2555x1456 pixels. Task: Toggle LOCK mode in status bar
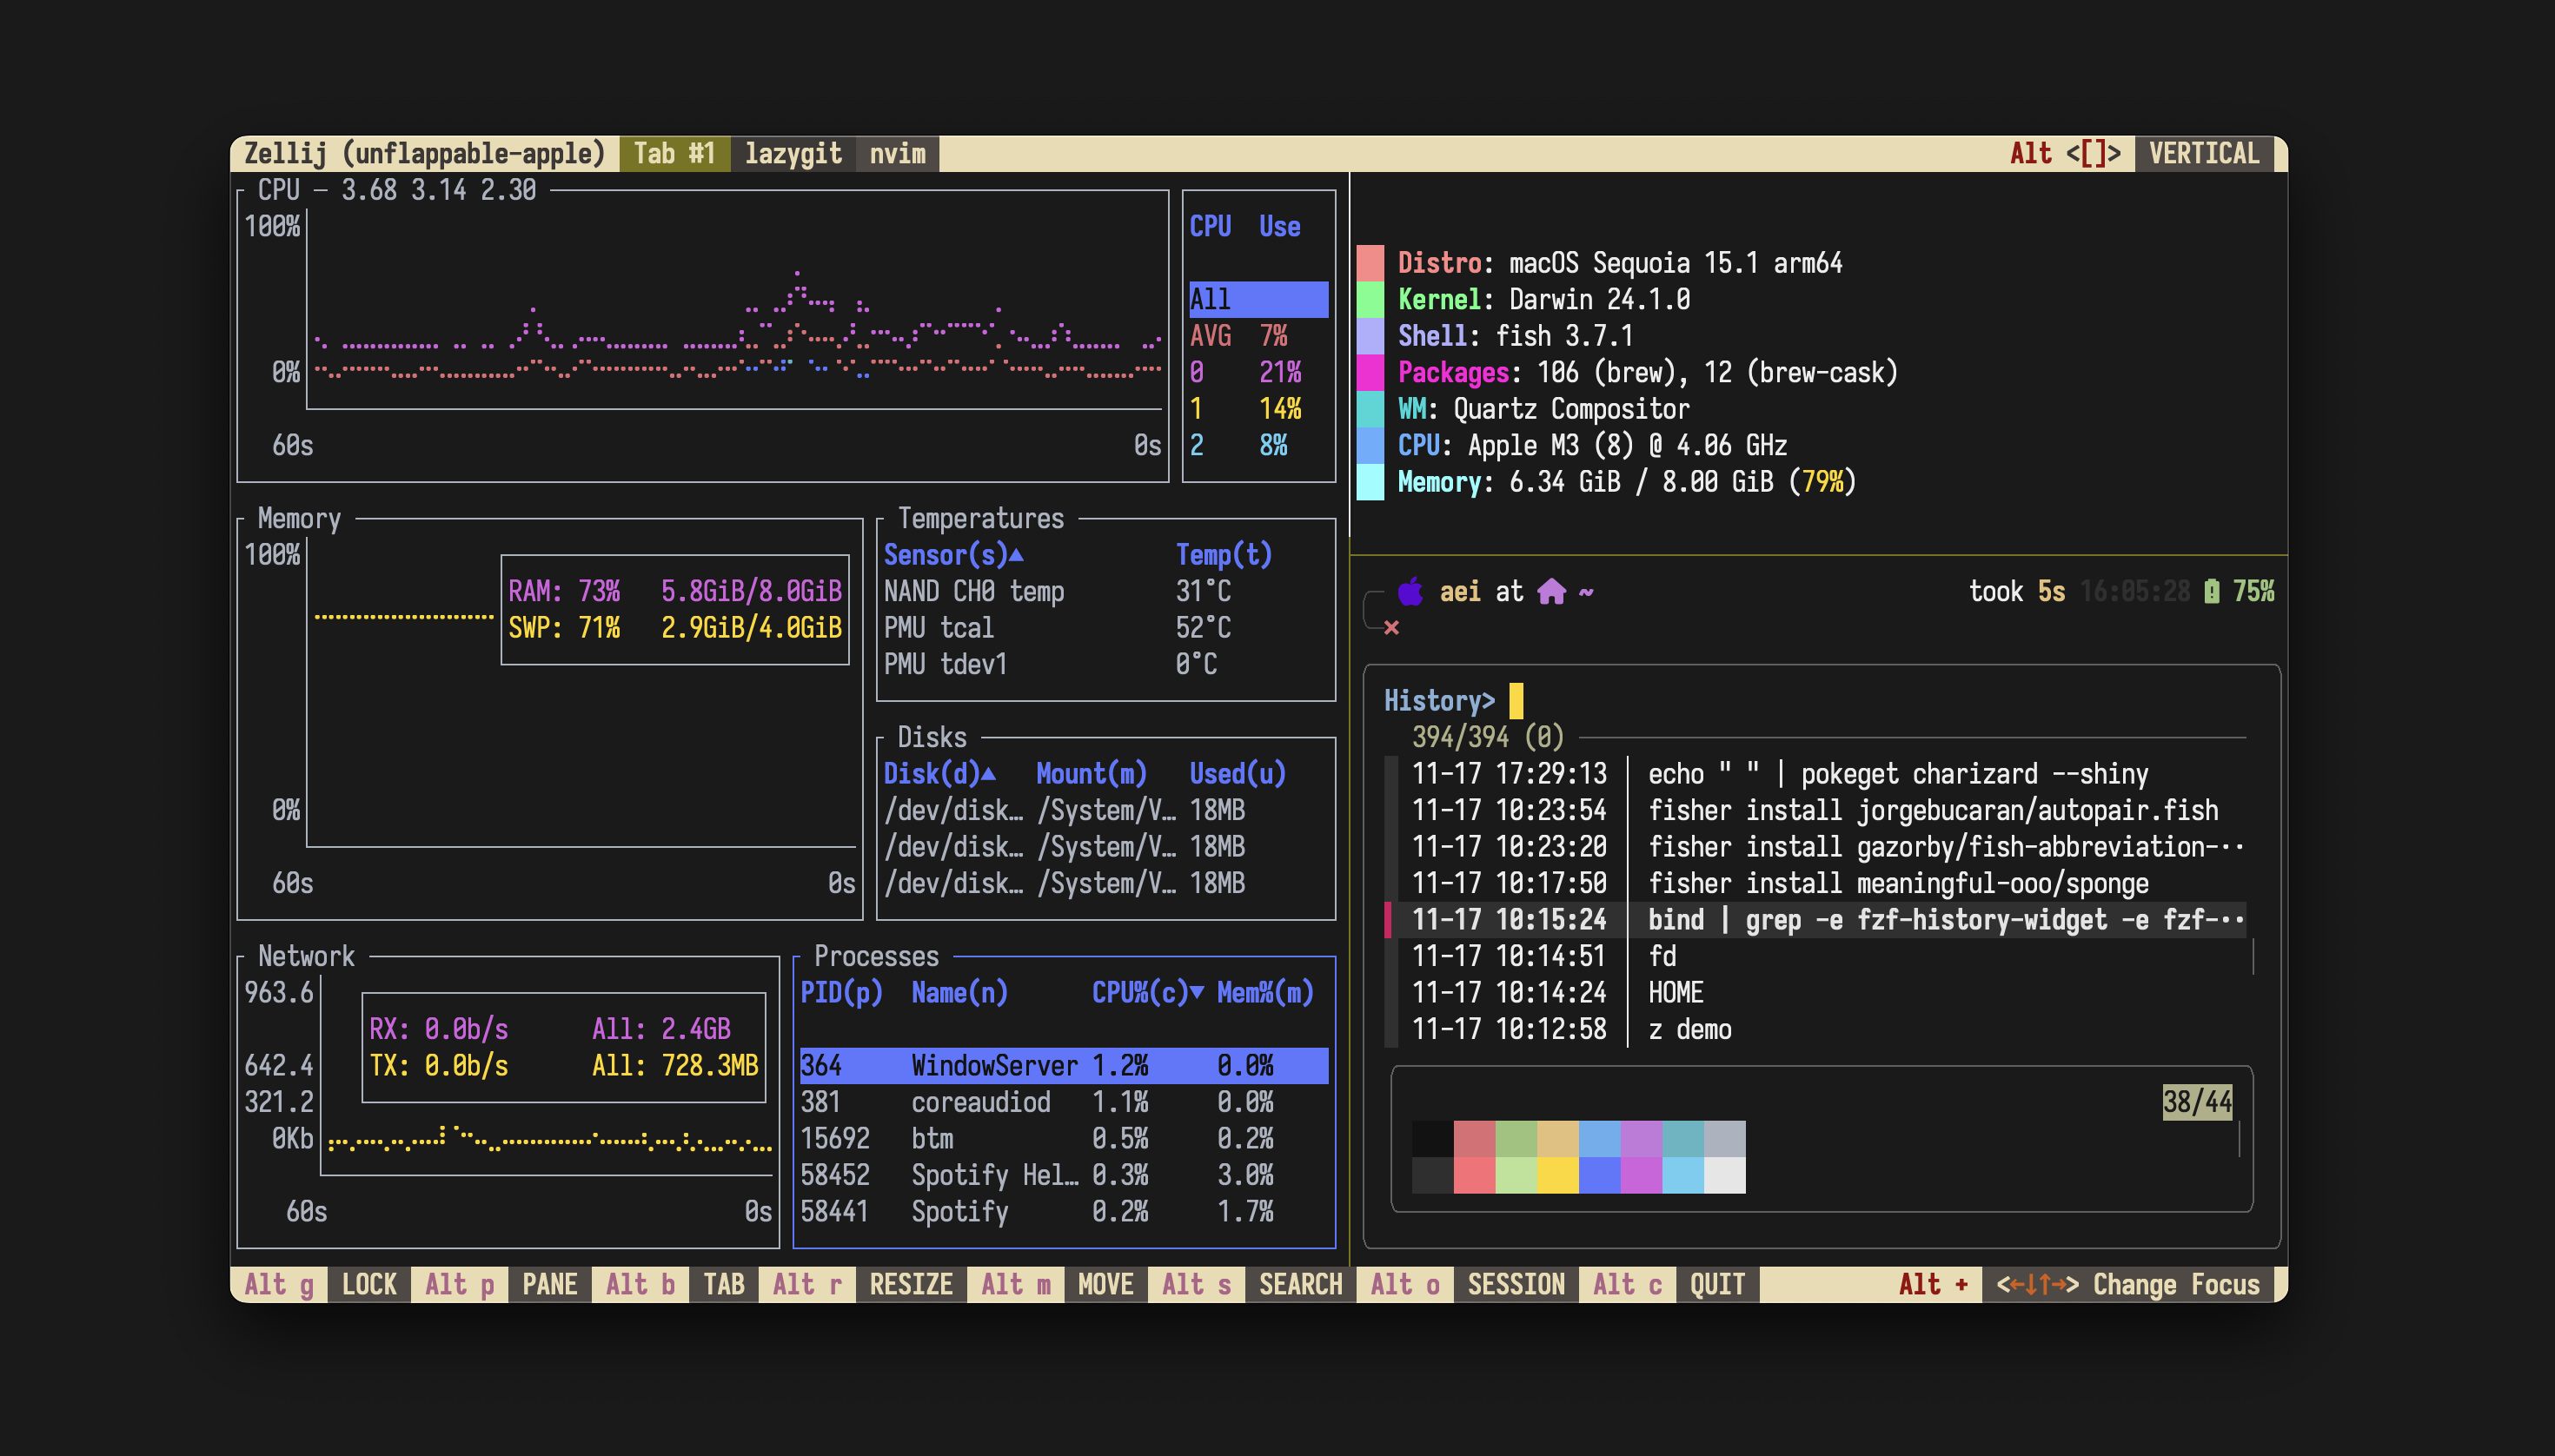[x=369, y=1284]
